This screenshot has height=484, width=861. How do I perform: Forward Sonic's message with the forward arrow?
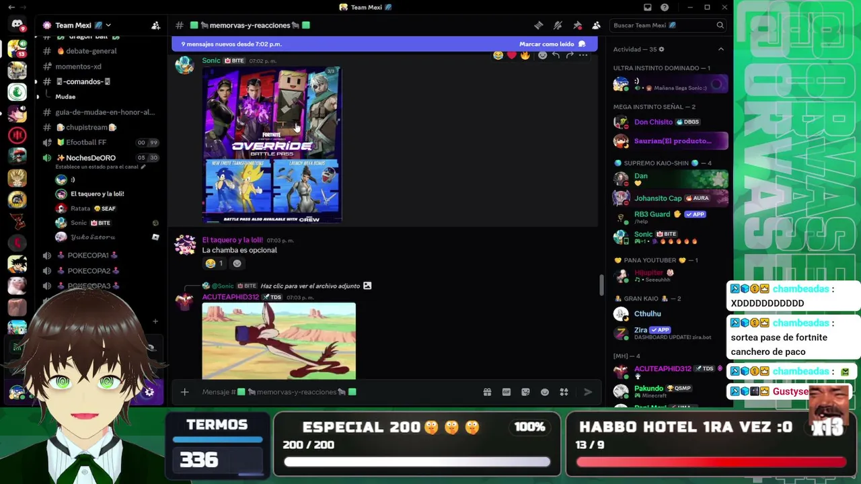pos(570,55)
